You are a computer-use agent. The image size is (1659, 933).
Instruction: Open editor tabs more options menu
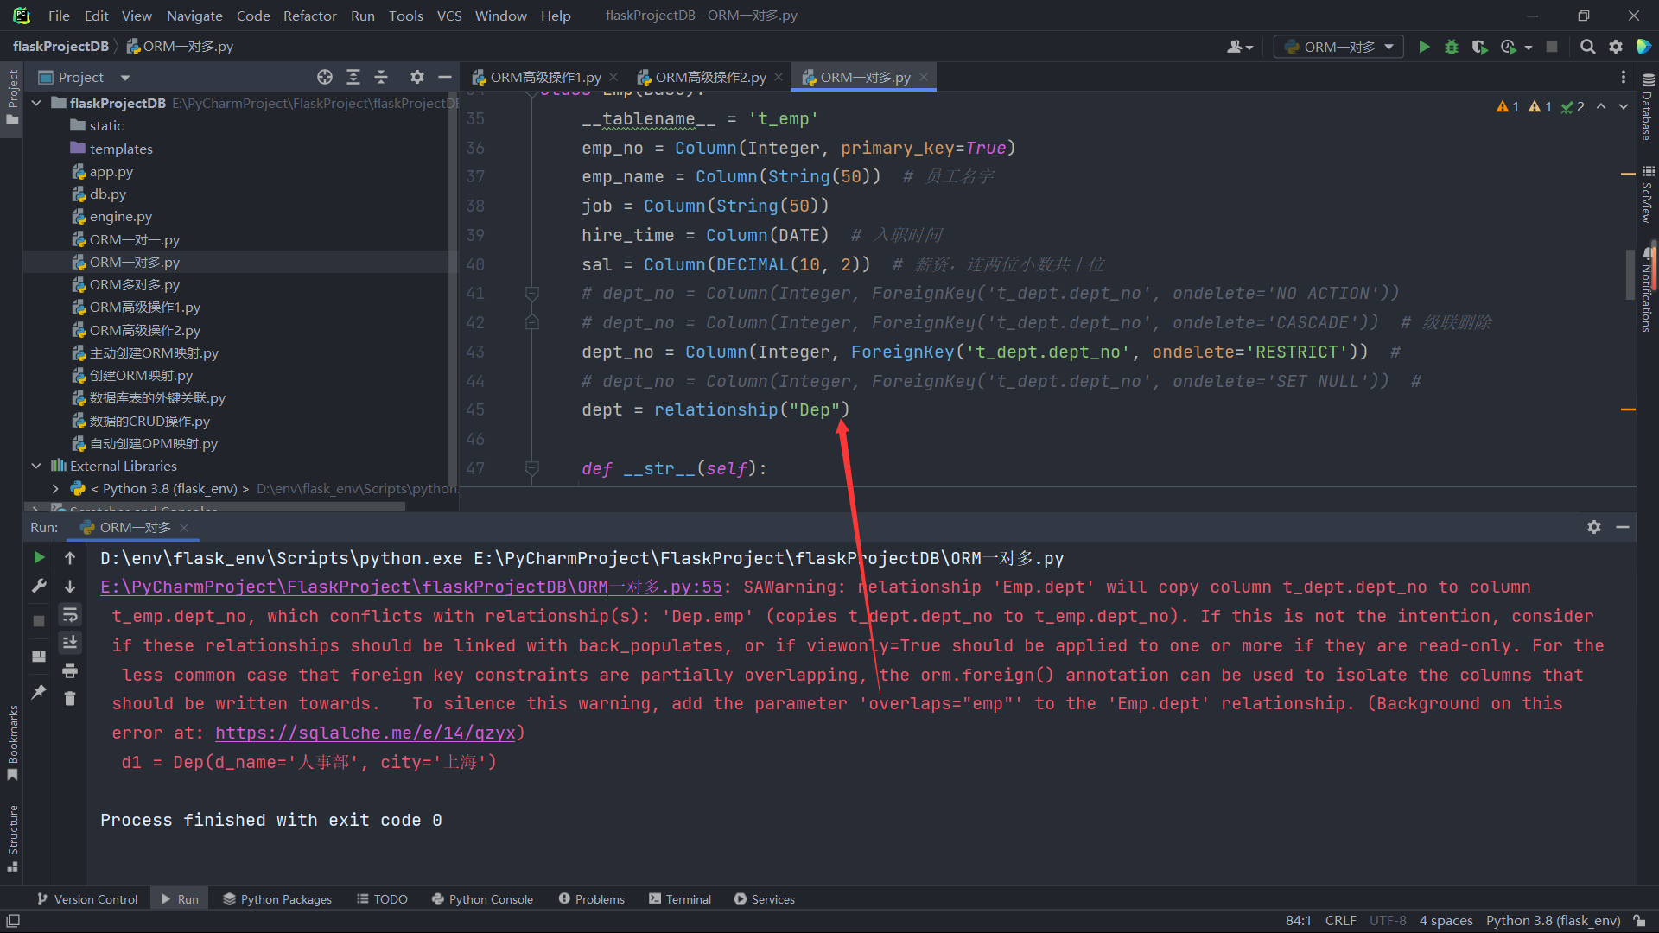(1624, 77)
